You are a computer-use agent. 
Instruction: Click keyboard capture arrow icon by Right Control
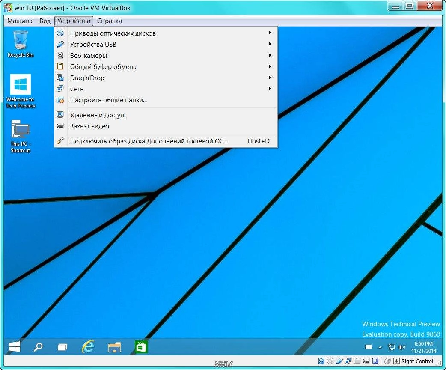coord(396,361)
